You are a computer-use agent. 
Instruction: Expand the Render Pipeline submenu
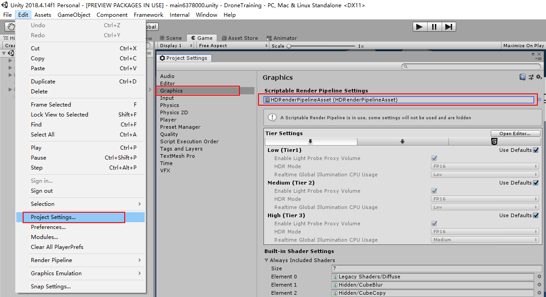[81, 260]
